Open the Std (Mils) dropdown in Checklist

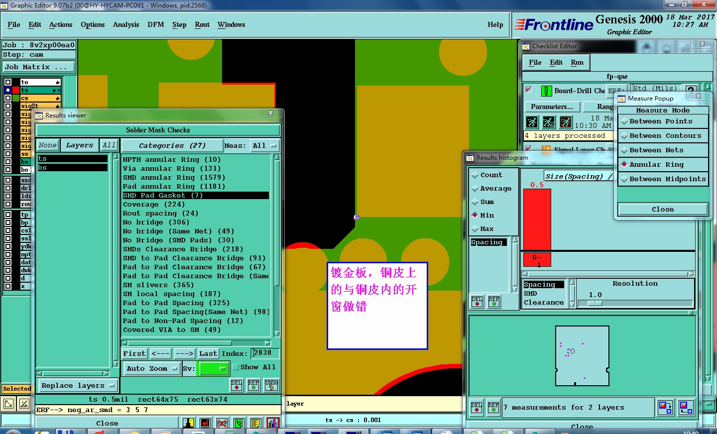(x=655, y=89)
